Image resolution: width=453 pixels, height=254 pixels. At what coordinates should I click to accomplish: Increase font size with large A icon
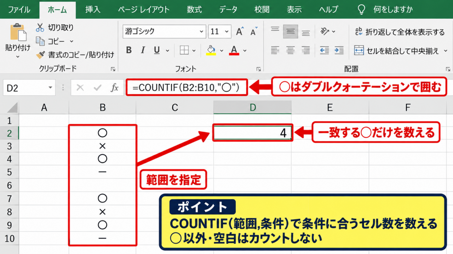click(x=240, y=31)
